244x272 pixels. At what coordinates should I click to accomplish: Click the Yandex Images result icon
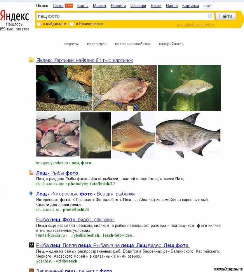click(x=31, y=60)
